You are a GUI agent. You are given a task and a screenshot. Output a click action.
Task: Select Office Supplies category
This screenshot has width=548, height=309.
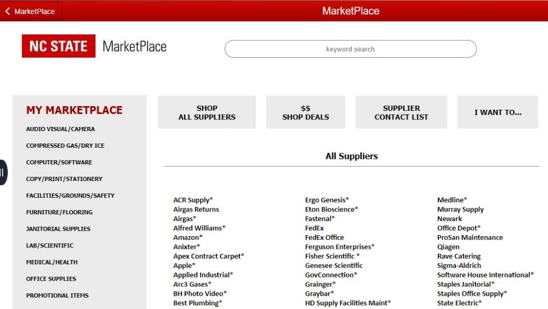pos(51,279)
